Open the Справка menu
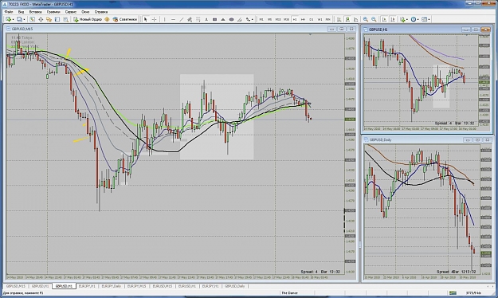The height and width of the screenshot is (298, 498). point(101,12)
